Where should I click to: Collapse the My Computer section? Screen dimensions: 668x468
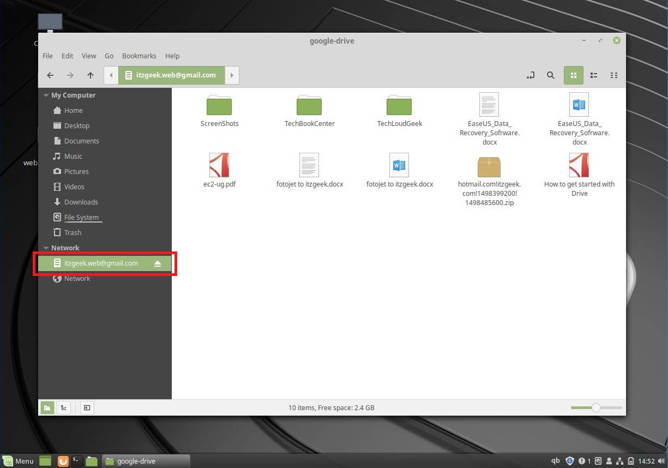click(x=46, y=95)
